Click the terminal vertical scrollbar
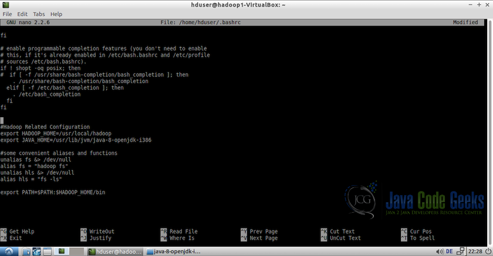493x256 pixels. [x=490, y=132]
